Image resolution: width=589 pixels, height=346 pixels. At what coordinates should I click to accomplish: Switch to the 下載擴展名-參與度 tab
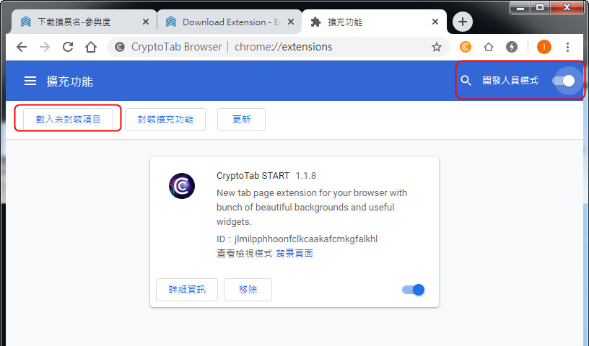coord(84,22)
